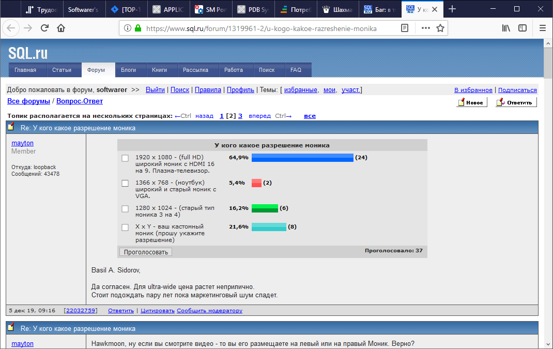The width and height of the screenshot is (553, 349).
Task: Open a new browser tab
Action: point(452,9)
